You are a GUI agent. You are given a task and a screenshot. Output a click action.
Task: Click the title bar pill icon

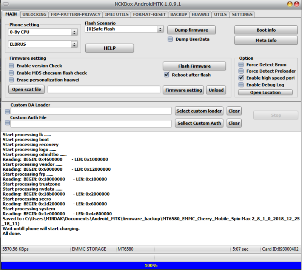tap(6, 4)
